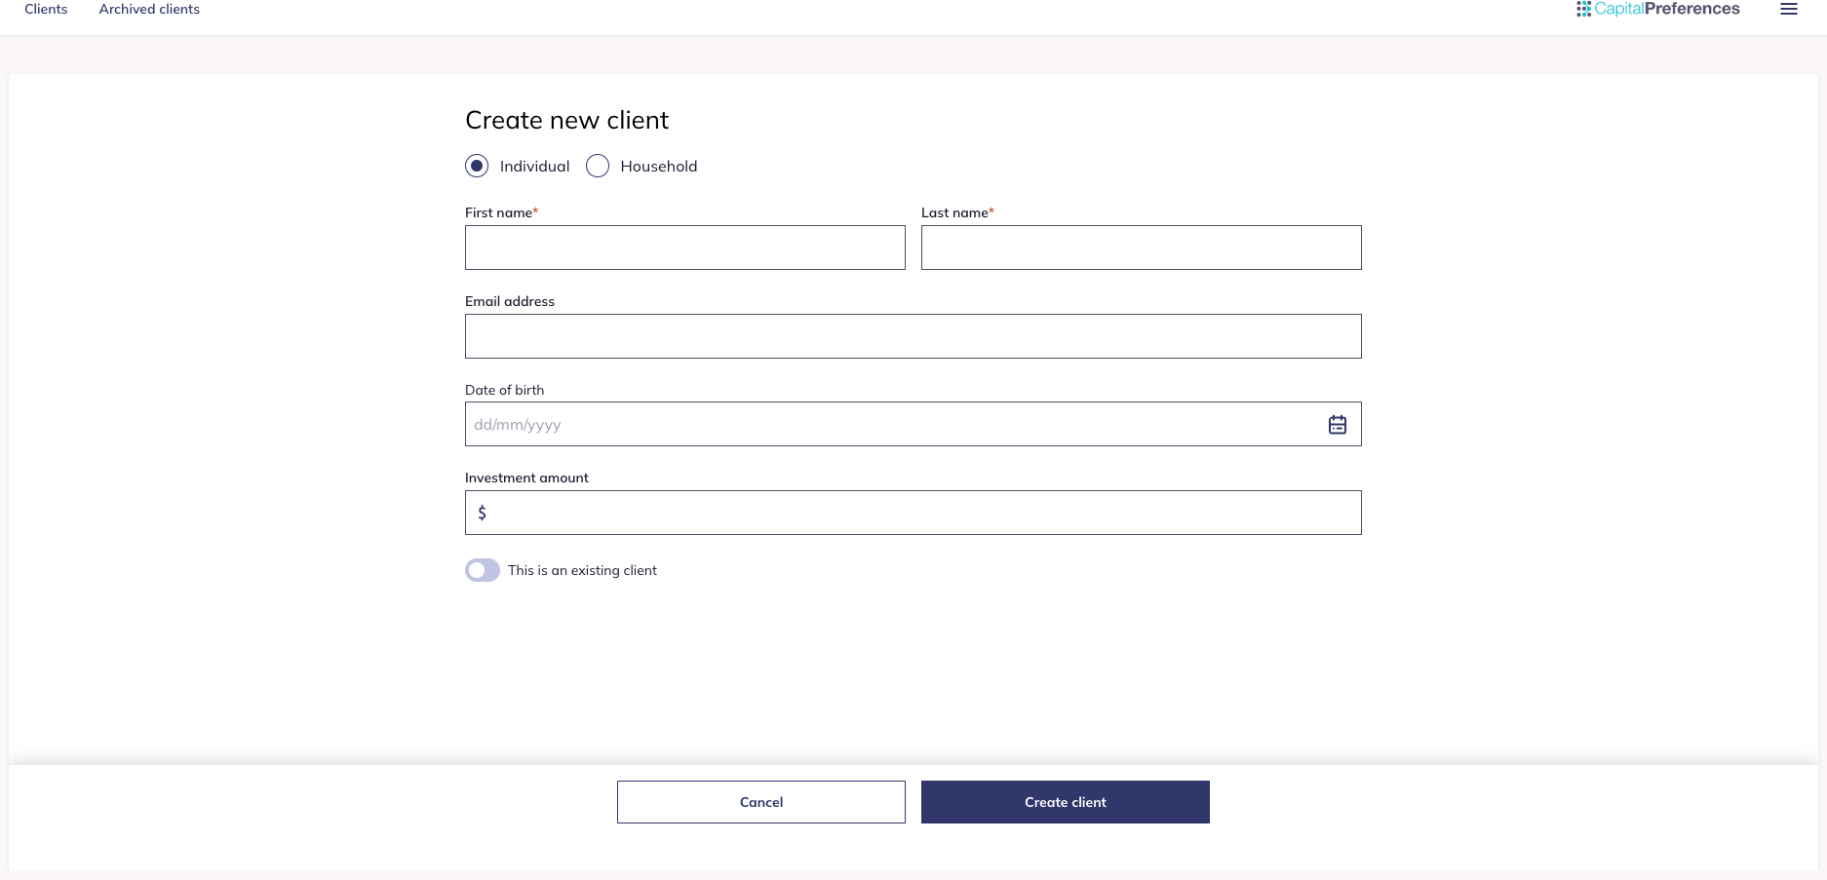Click the 'Create new client' heading
The width and height of the screenshot is (1827, 880).
pyautogui.click(x=566, y=120)
